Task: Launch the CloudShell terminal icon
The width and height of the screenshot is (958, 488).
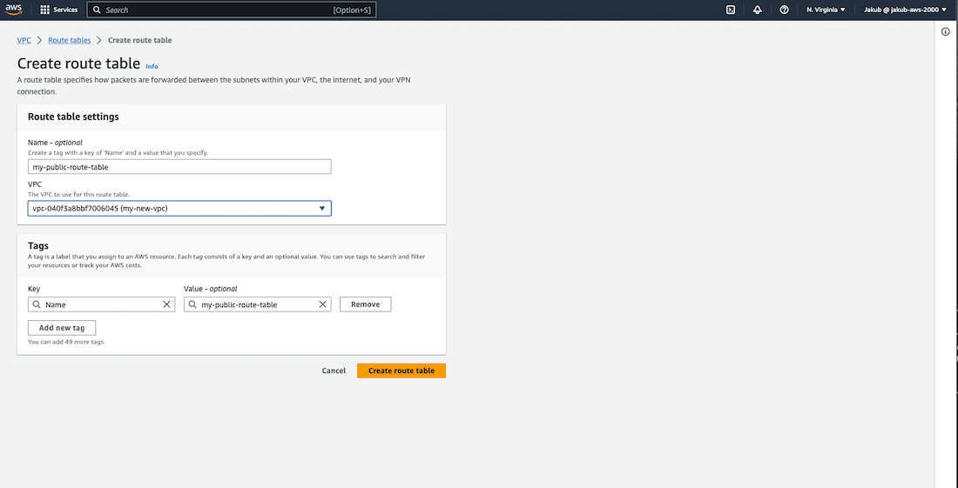Action: pos(731,10)
